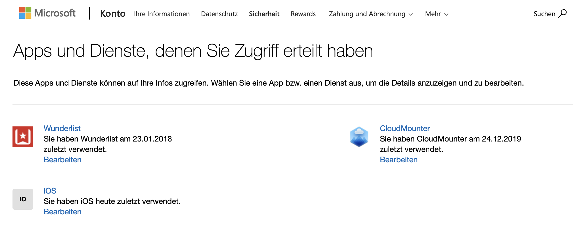Expand the Mehr dropdown menu

pos(437,14)
